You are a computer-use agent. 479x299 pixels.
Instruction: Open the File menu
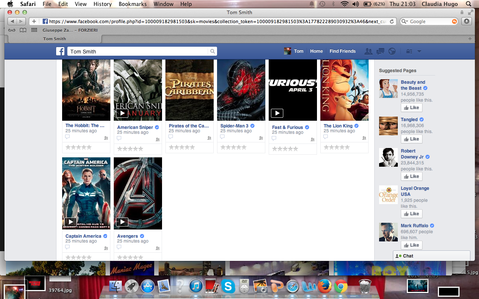pos(47,4)
